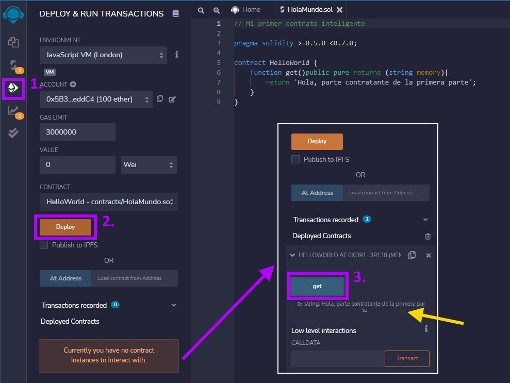The height and width of the screenshot is (383, 510).
Task: Switch to the Home tab
Action: 247,9
